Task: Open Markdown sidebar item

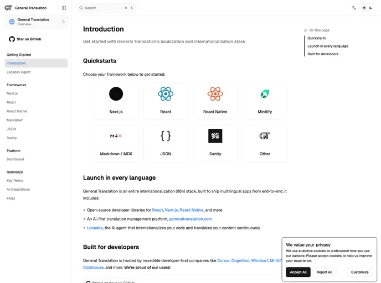Action: point(15,120)
